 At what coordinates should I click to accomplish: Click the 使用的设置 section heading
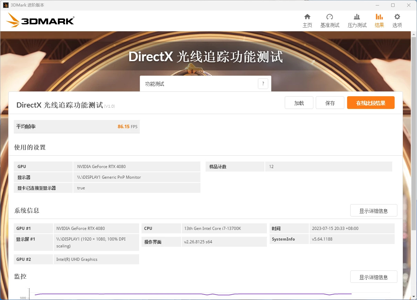tap(30, 147)
